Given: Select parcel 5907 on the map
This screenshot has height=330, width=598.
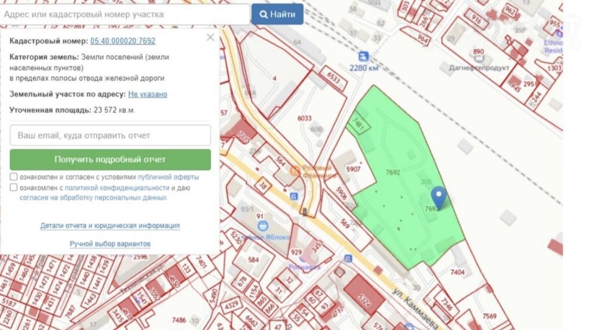Looking at the screenshot, I should 353,170.
